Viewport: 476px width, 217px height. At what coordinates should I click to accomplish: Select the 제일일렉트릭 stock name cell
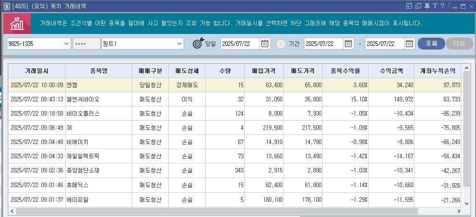coord(99,156)
